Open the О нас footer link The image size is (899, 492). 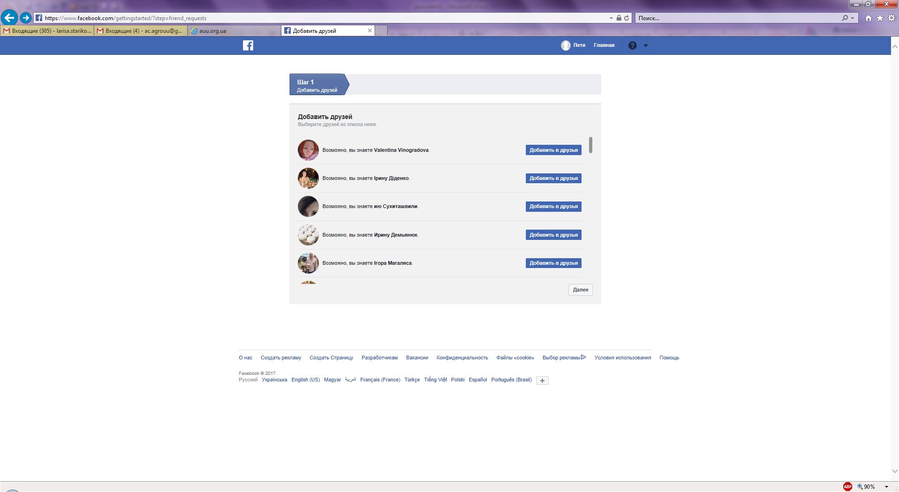click(x=245, y=358)
